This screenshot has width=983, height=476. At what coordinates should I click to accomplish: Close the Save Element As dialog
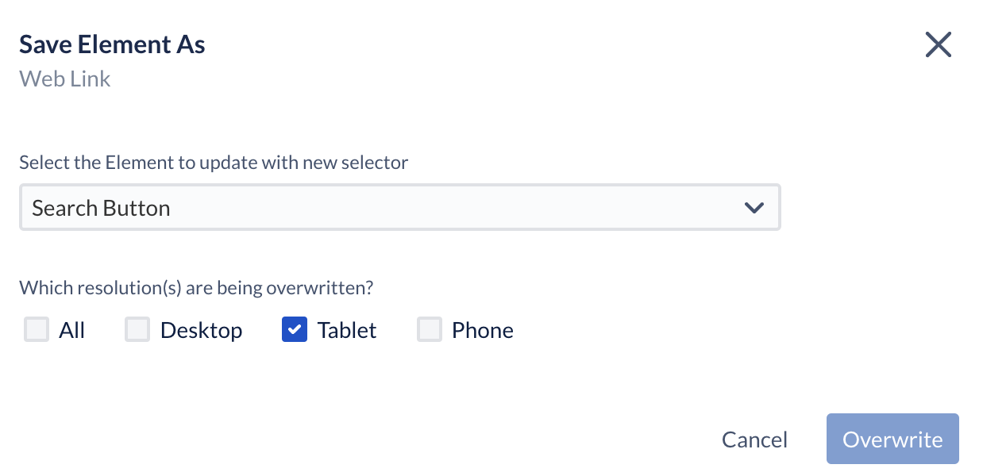coord(938,45)
